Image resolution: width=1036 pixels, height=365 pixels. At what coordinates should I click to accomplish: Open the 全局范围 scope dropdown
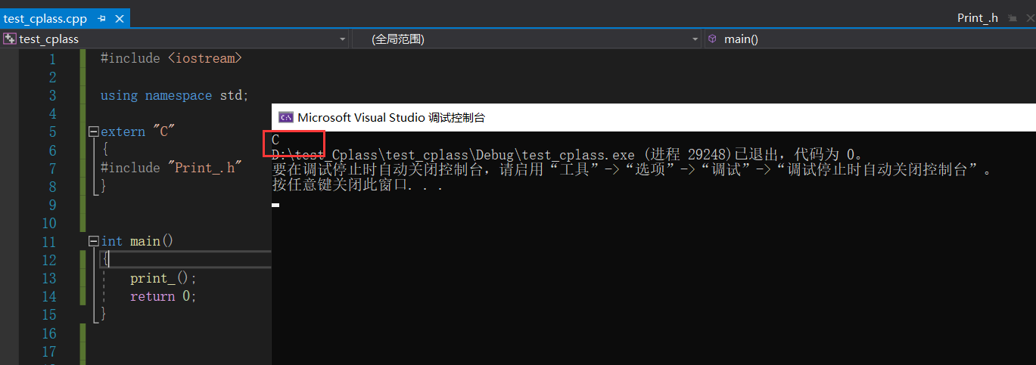(x=695, y=39)
